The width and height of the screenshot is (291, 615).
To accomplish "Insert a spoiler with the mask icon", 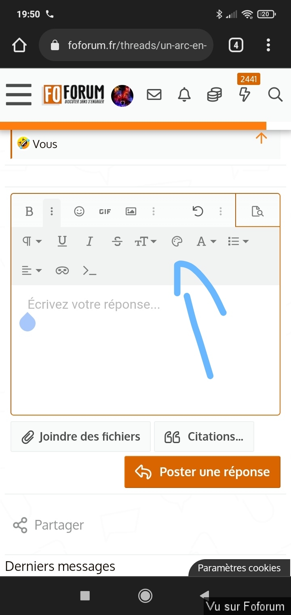I will click(x=62, y=271).
